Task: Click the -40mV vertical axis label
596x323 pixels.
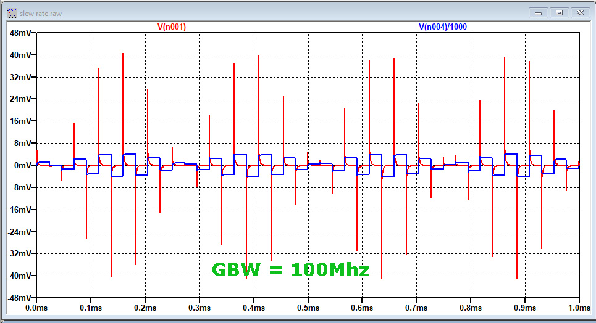Action: [x=20, y=276]
